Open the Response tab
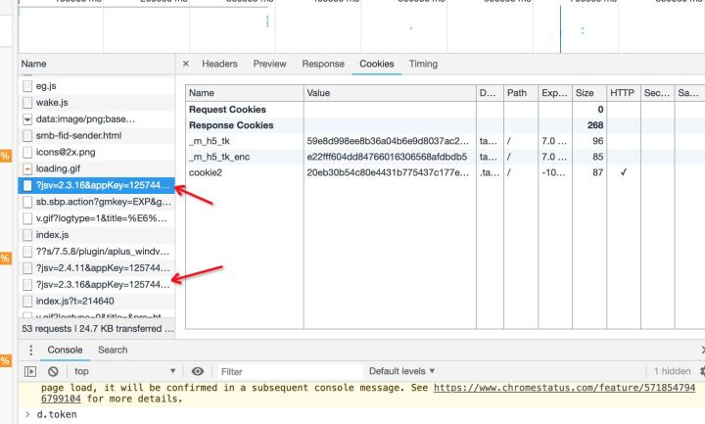The image size is (705, 424). (x=323, y=64)
